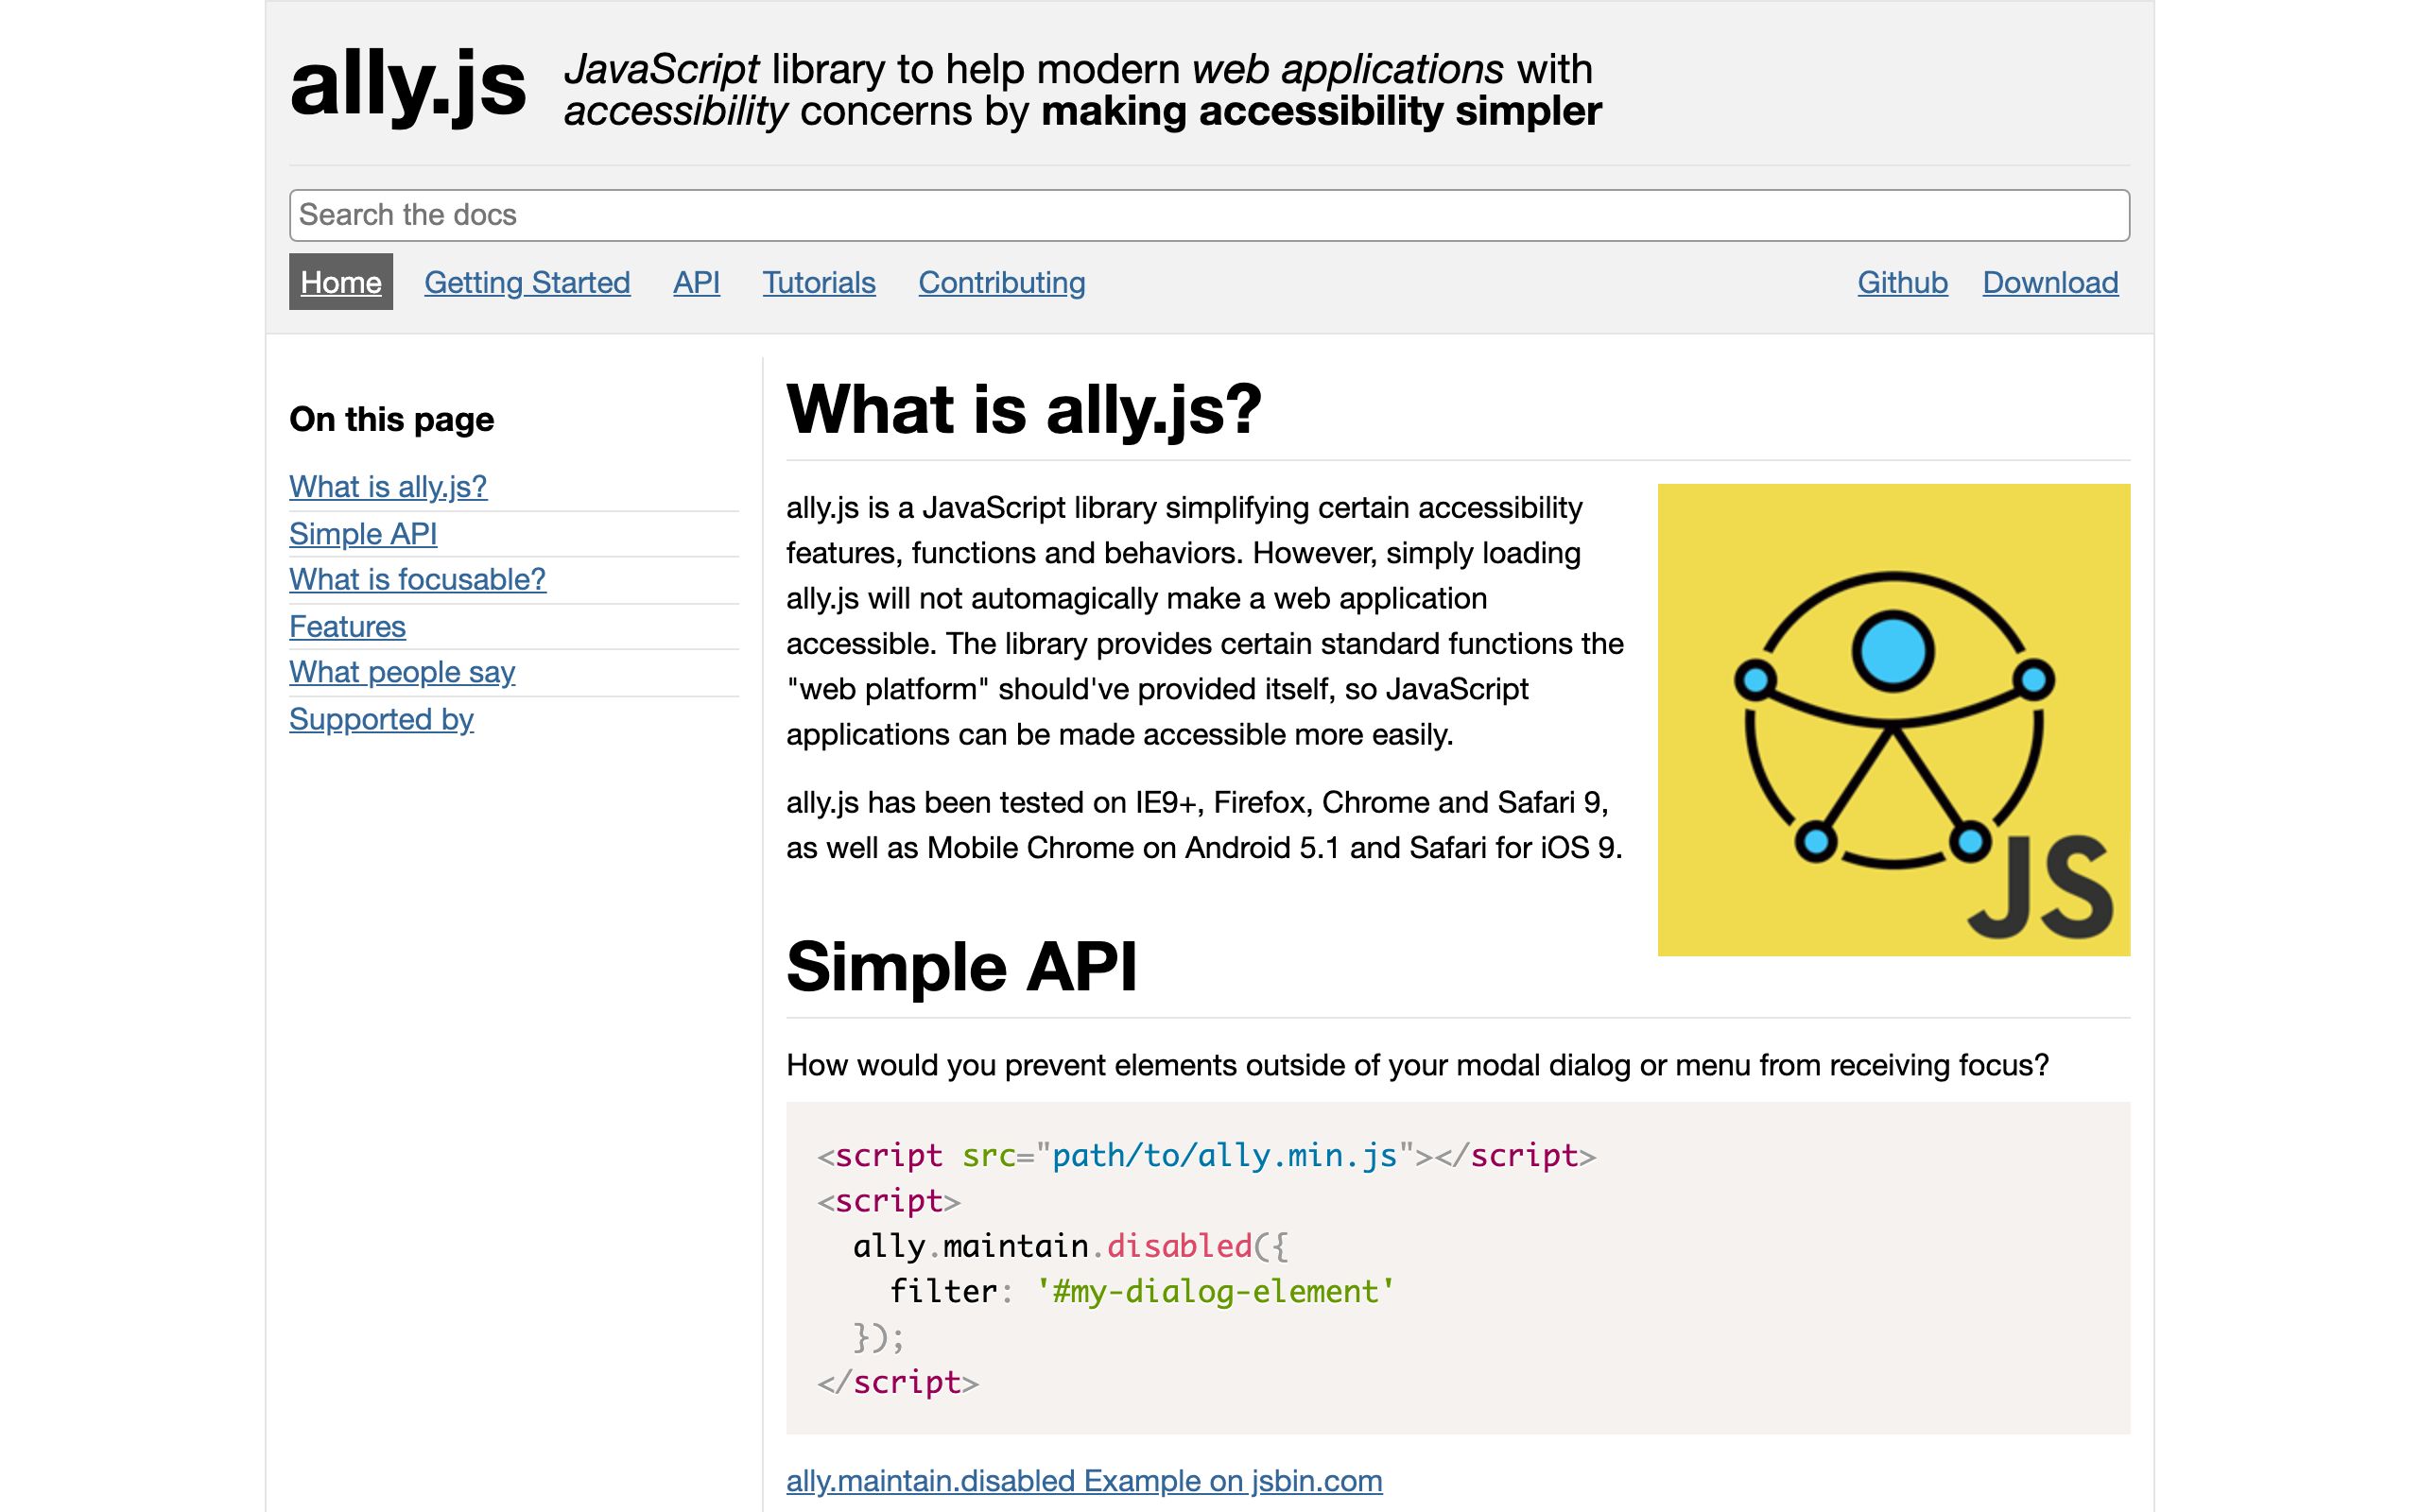Click the ally.js site title
2420x1512 pixels.
[408, 86]
